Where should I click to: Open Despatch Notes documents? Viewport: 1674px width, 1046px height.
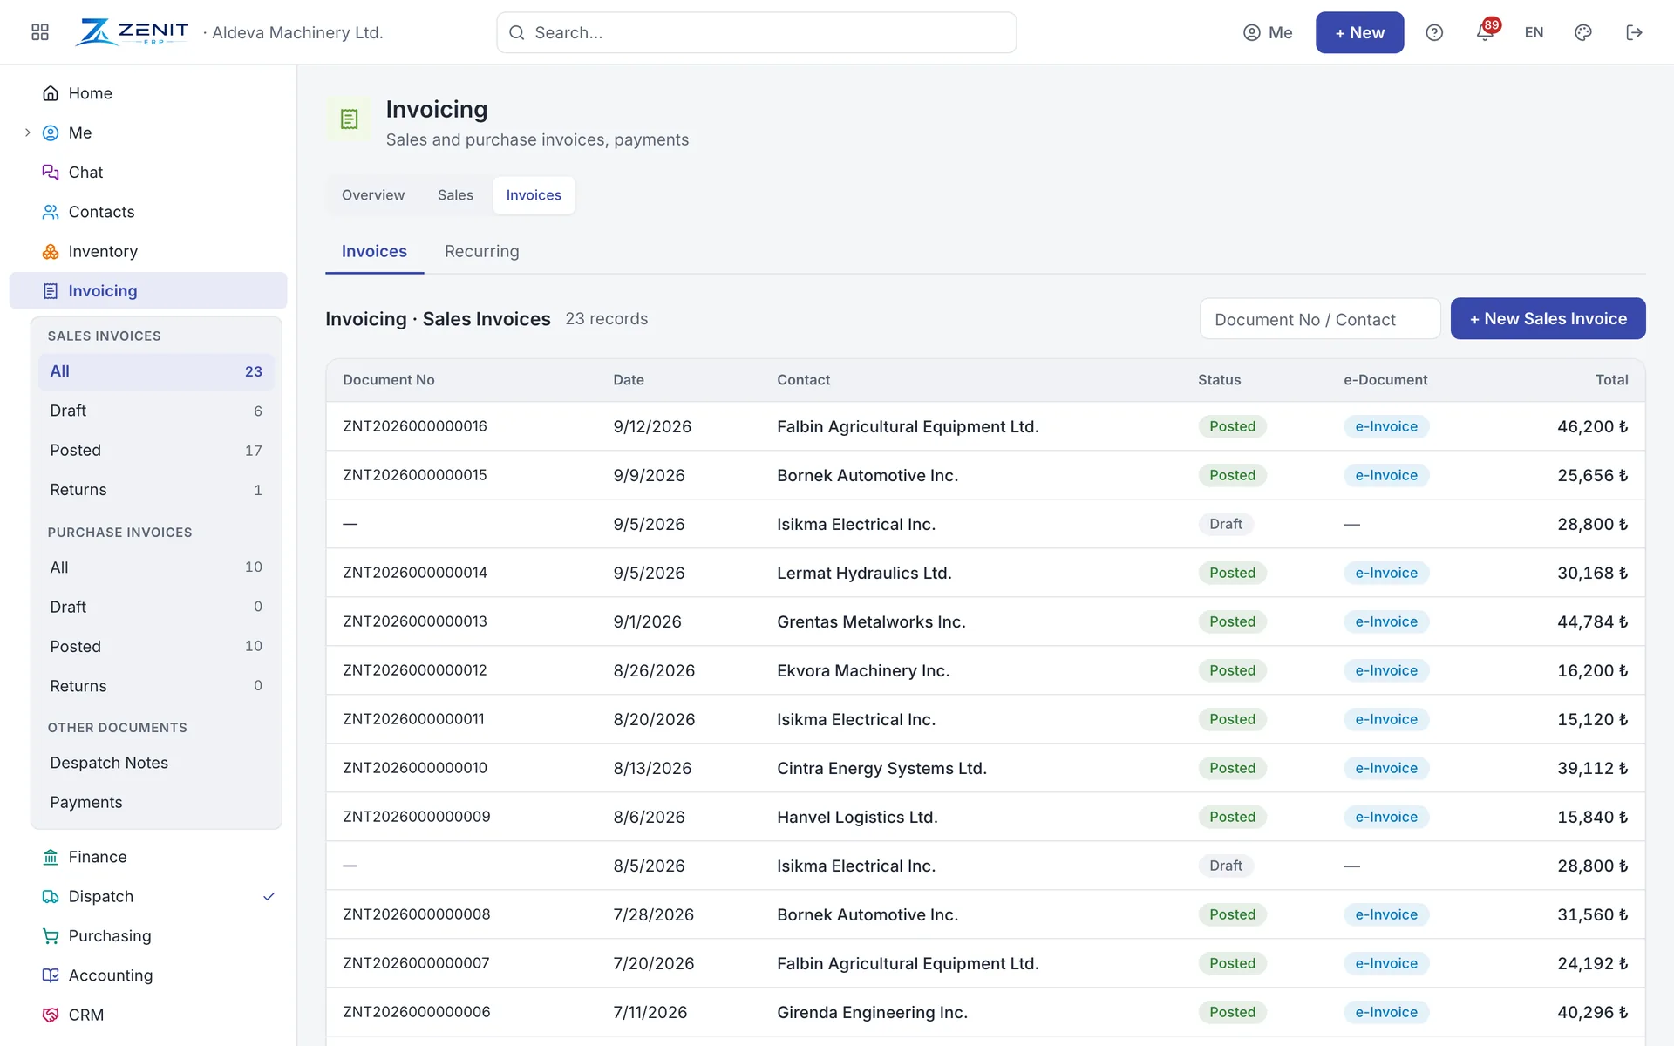click(x=156, y=763)
